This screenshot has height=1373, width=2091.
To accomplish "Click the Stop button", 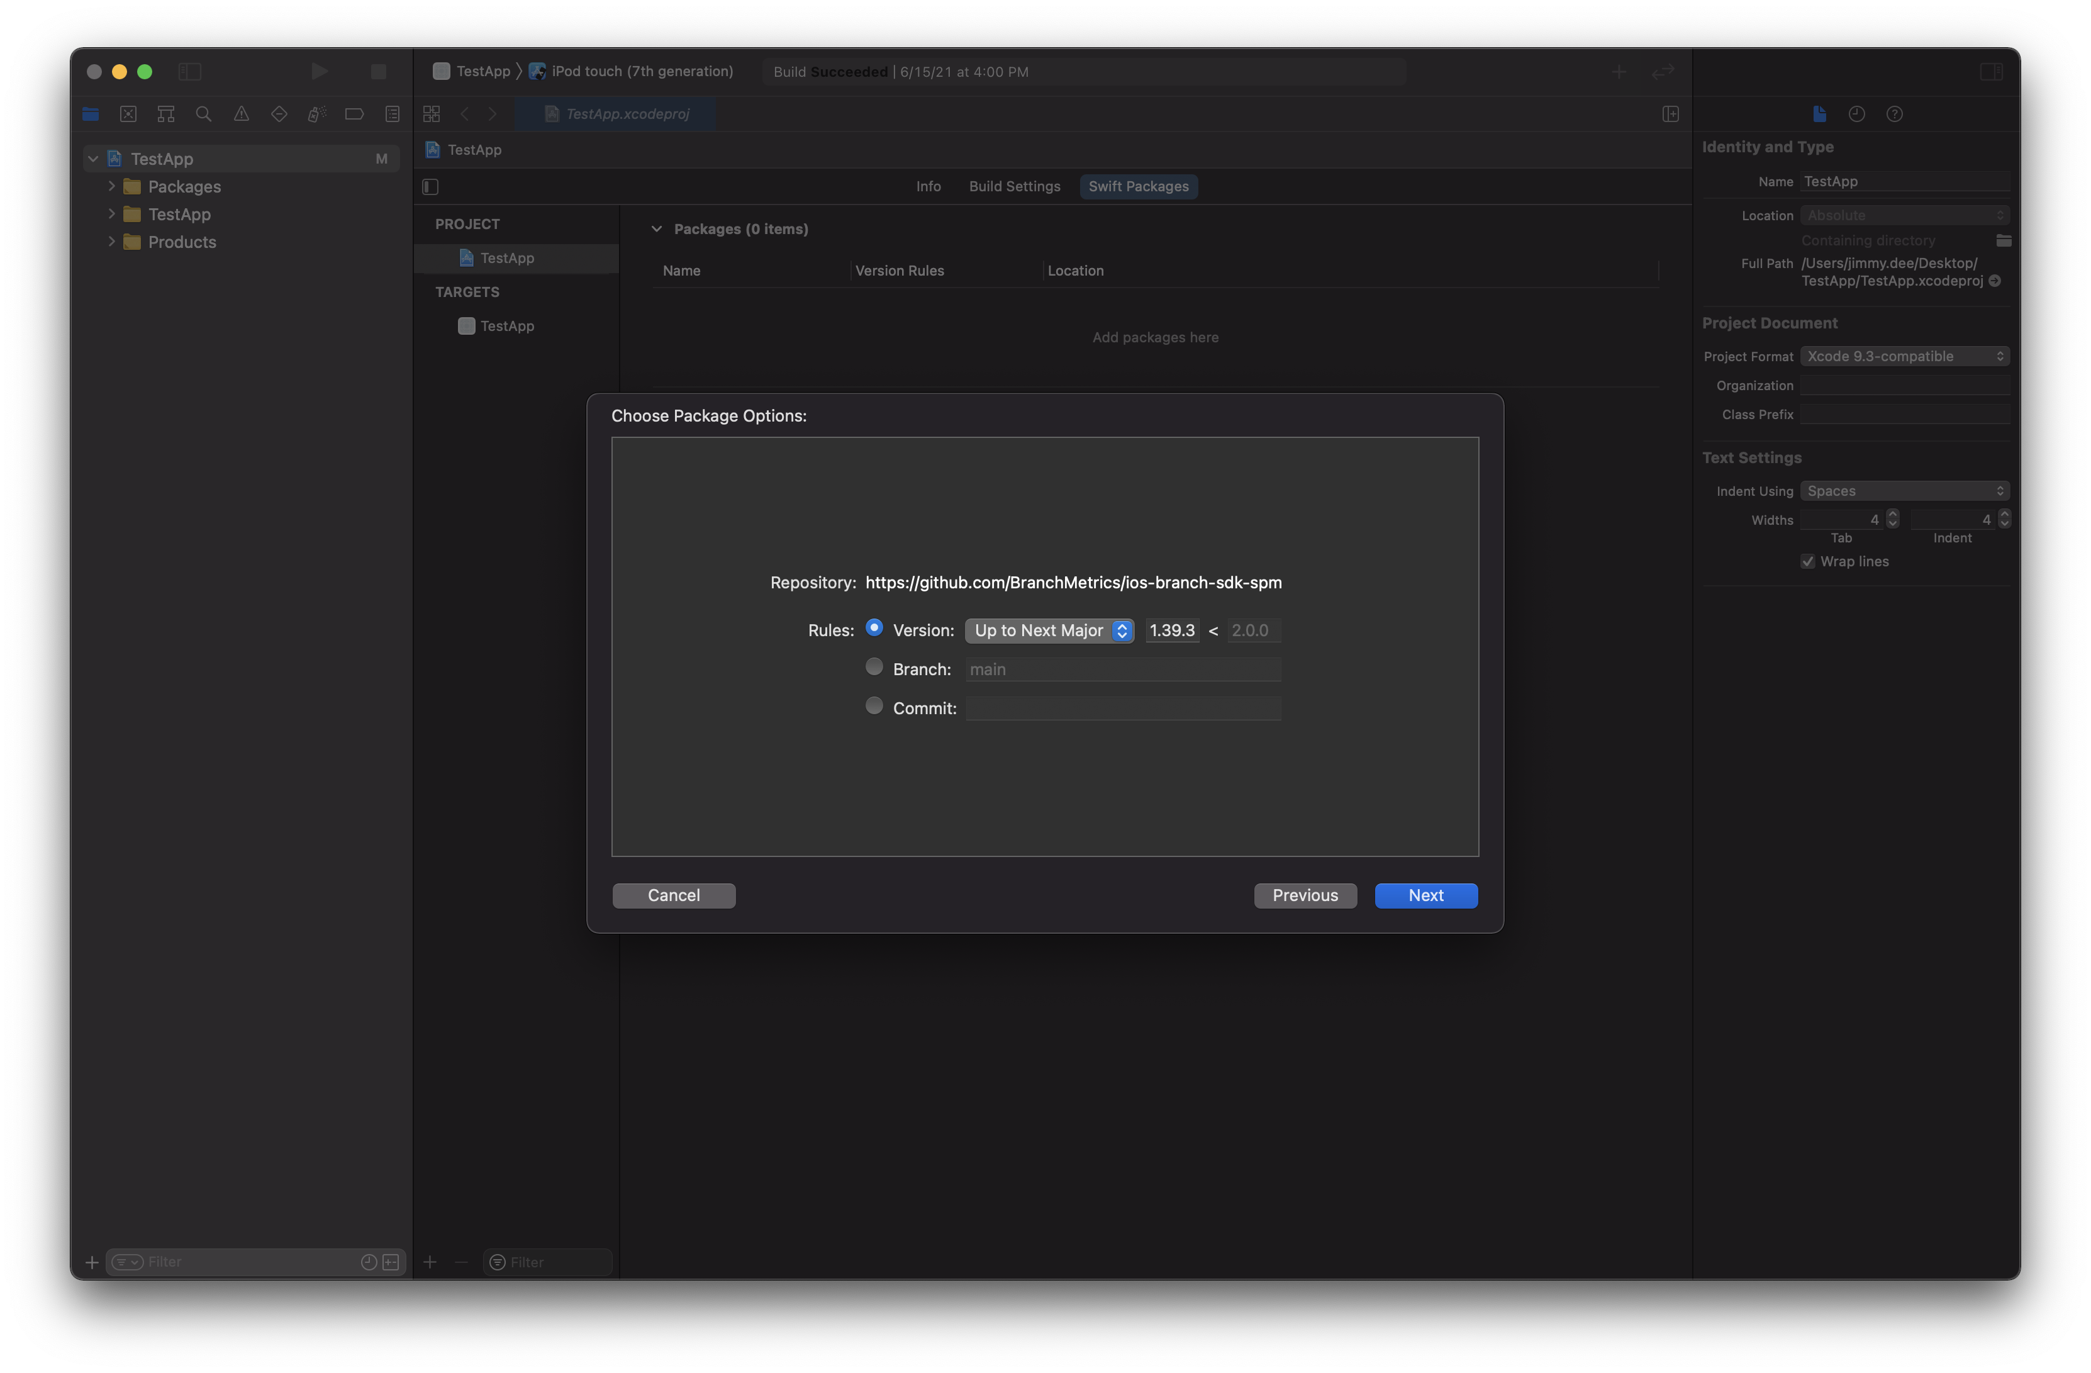I will (379, 71).
